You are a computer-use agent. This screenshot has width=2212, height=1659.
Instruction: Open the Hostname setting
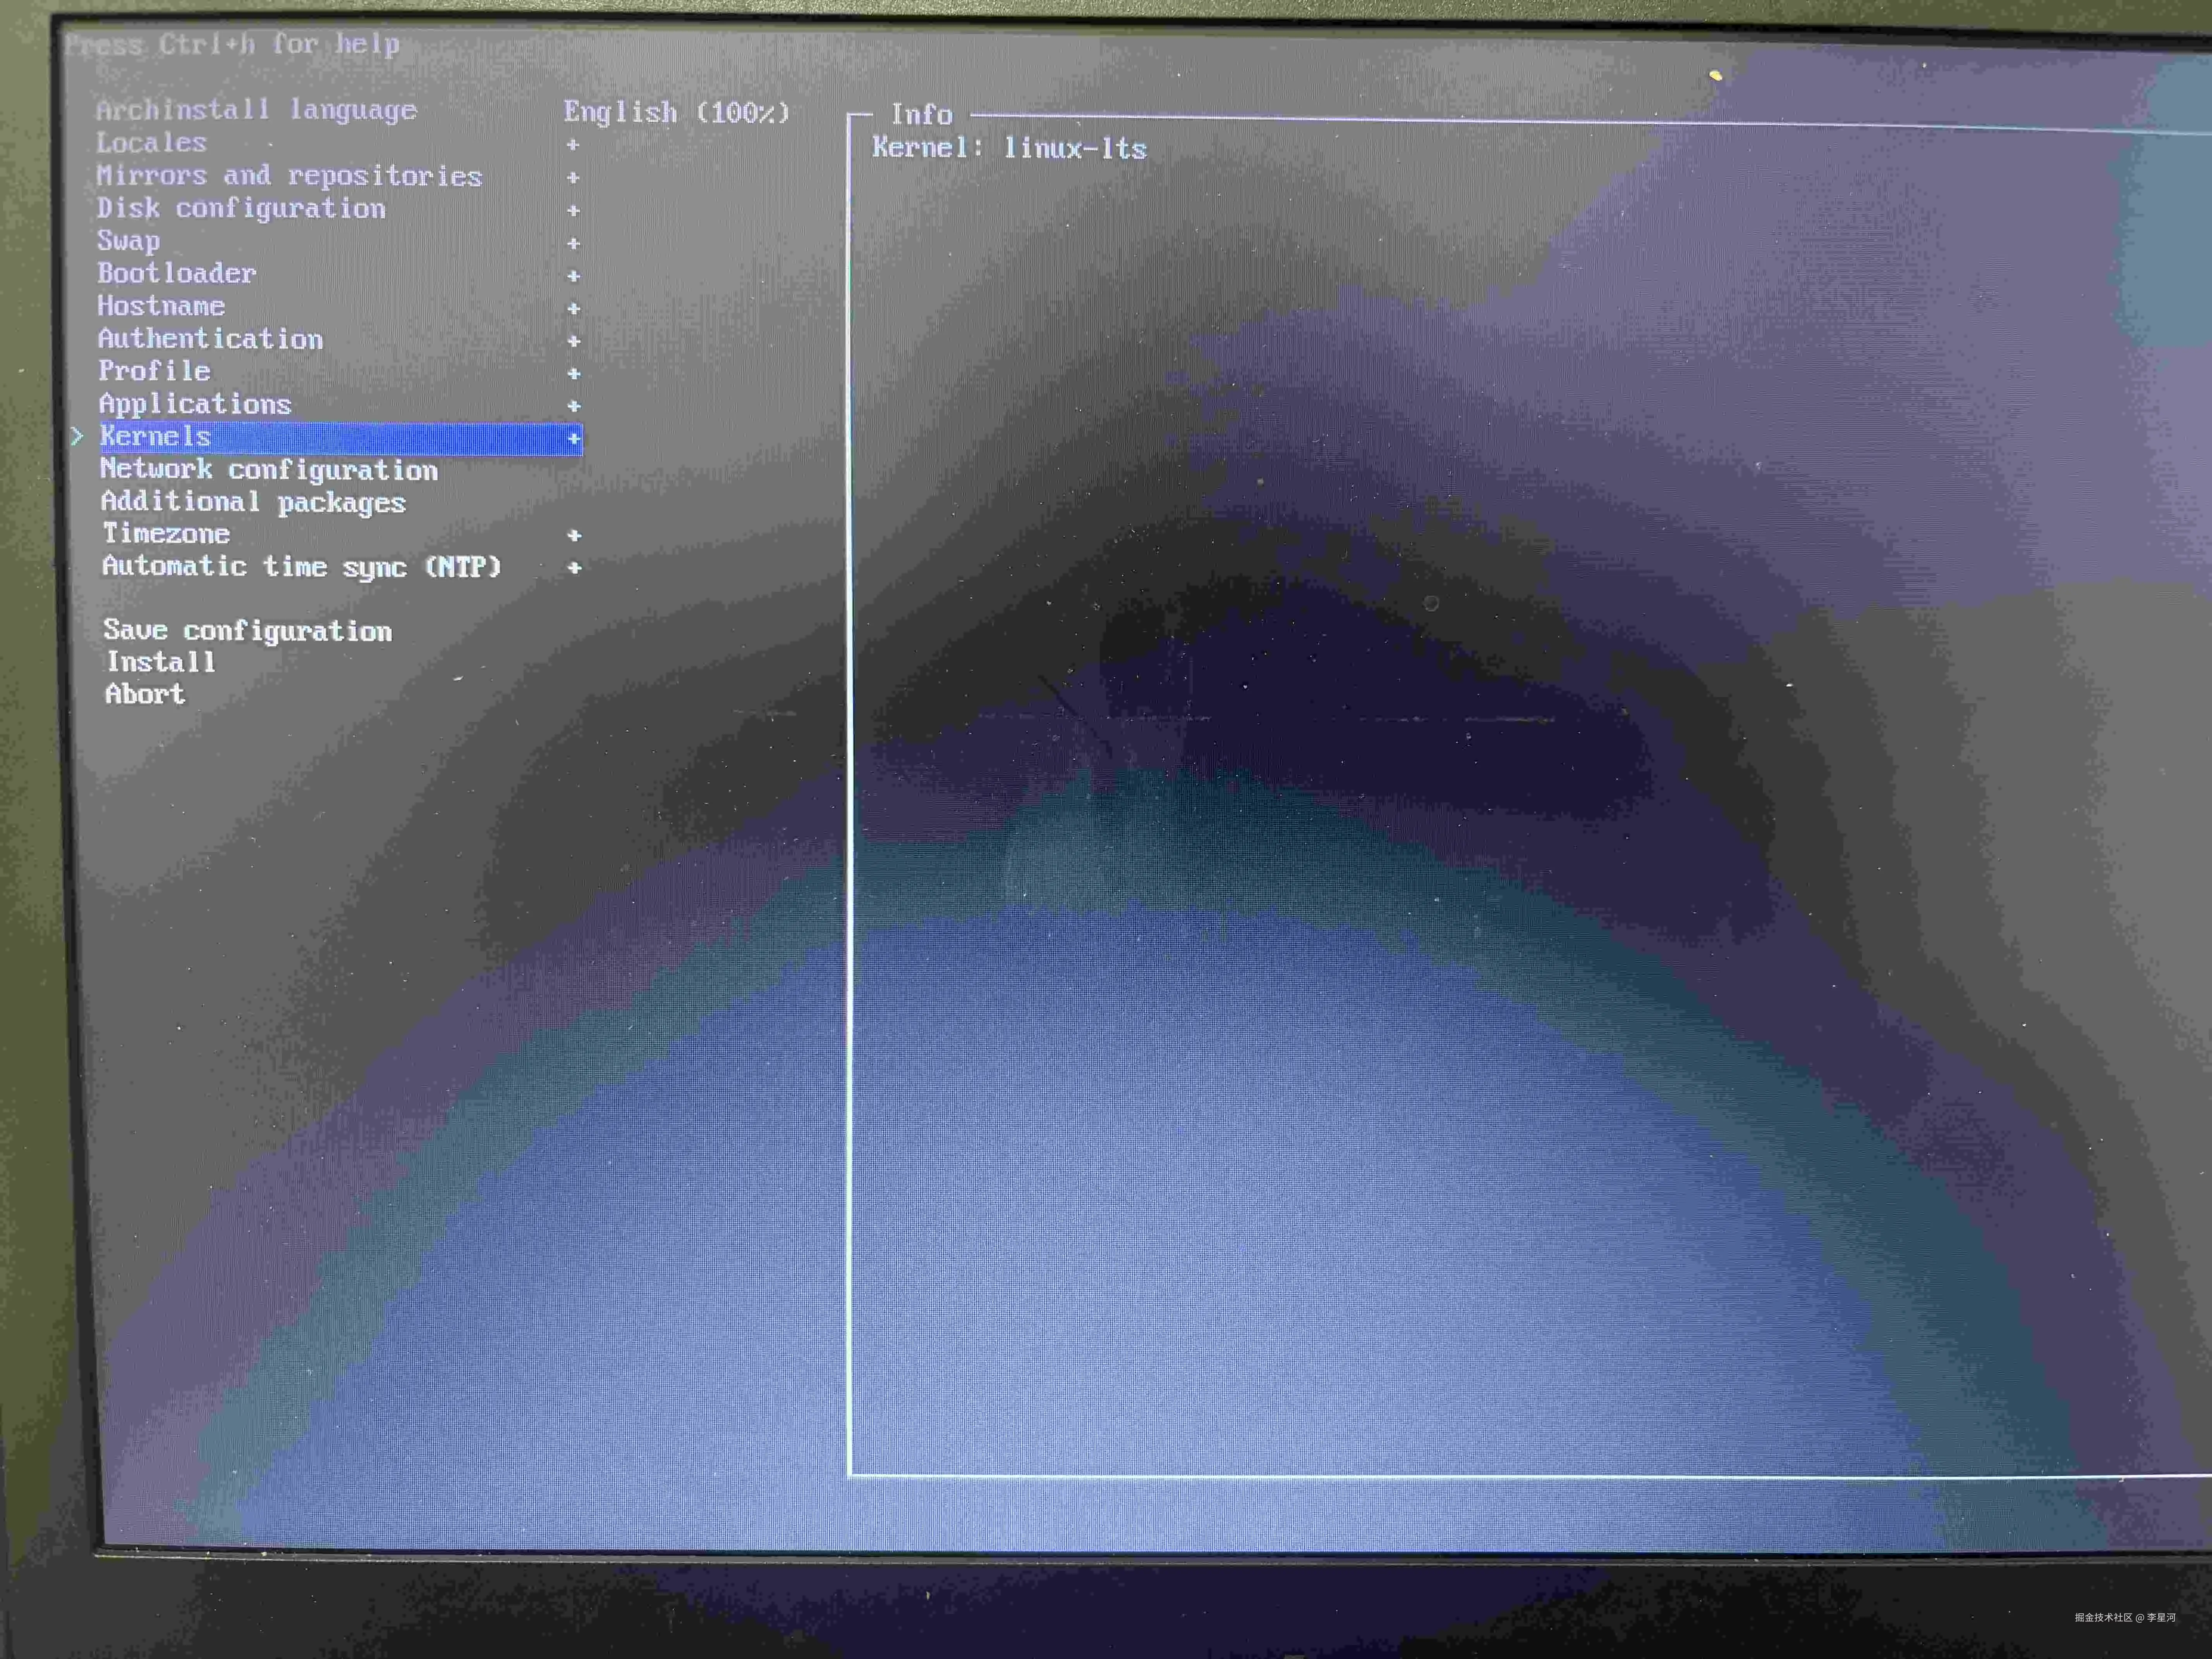(161, 306)
